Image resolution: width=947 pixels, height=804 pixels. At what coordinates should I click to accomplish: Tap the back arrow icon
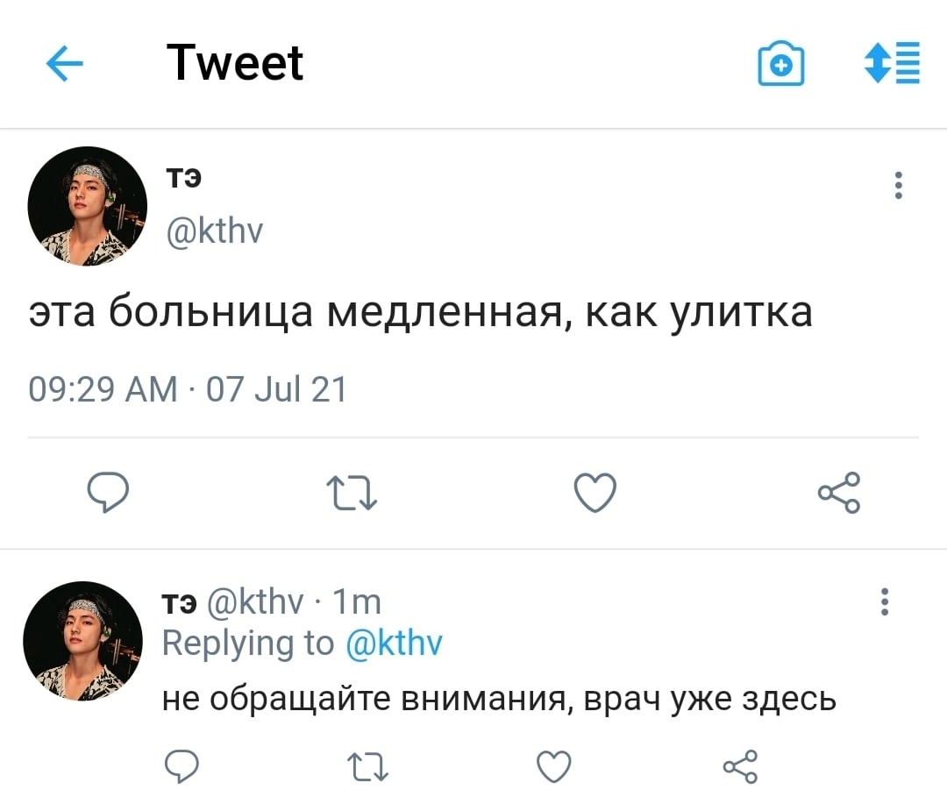click(x=63, y=64)
